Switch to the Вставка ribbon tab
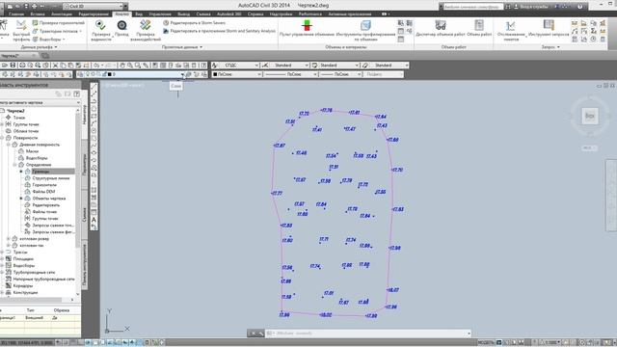Viewport: 617px width, 347px height. (x=38, y=14)
